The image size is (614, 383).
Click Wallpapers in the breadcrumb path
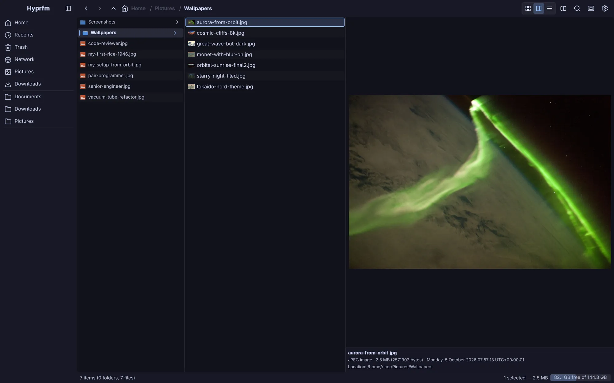pos(198,9)
